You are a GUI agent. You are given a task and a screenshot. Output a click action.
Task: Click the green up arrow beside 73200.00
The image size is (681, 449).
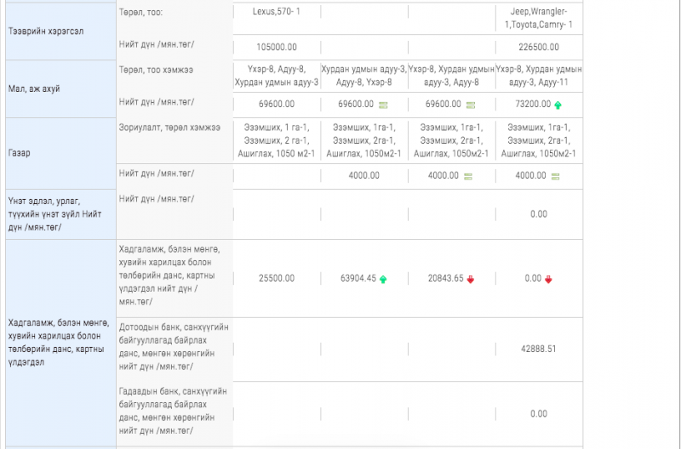pyautogui.click(x=558, y=105)
